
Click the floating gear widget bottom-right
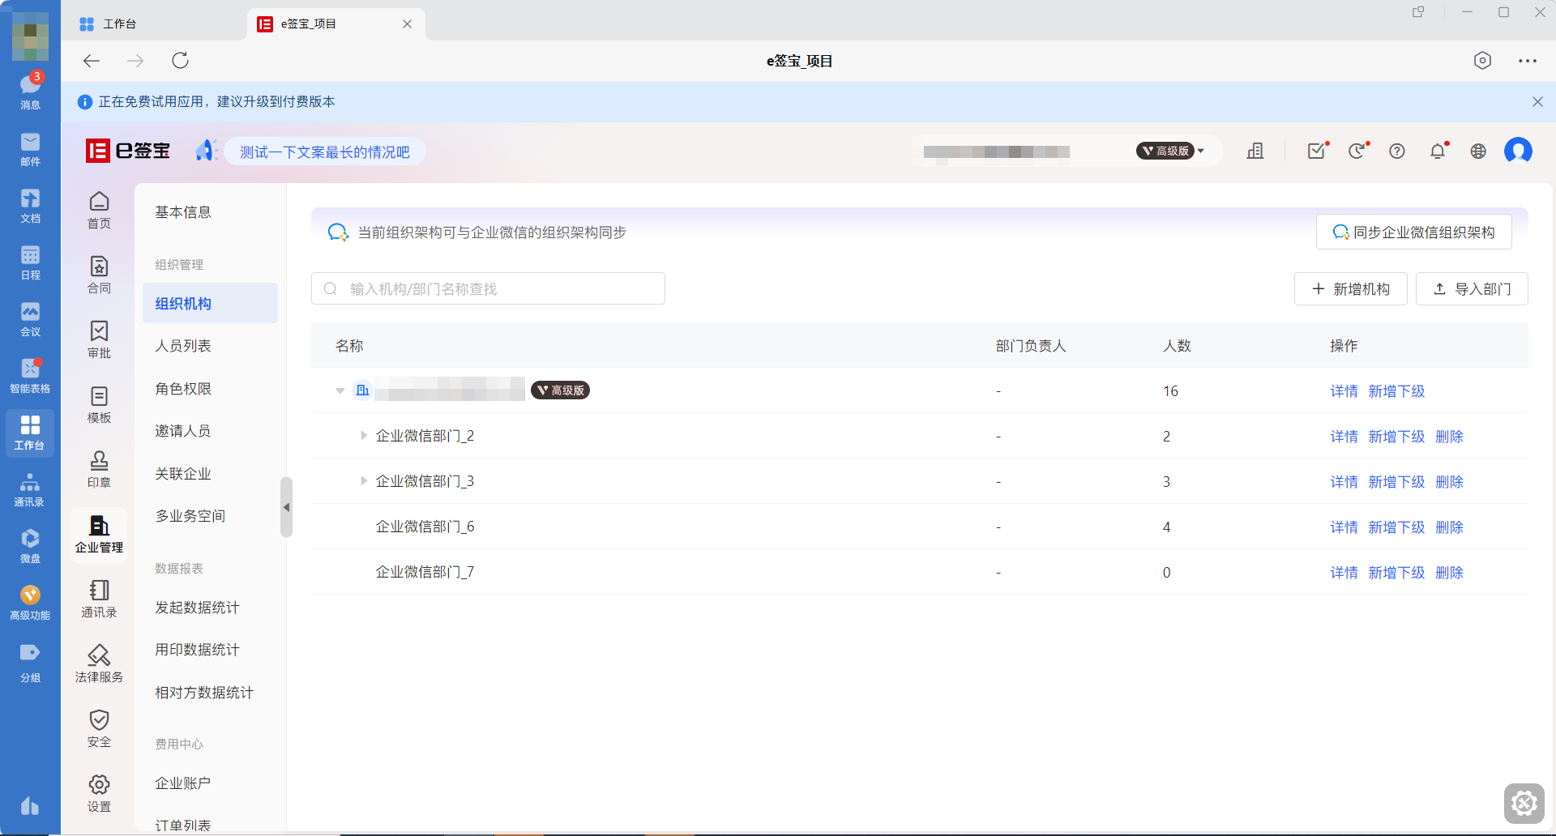(x=1524, y=804)
